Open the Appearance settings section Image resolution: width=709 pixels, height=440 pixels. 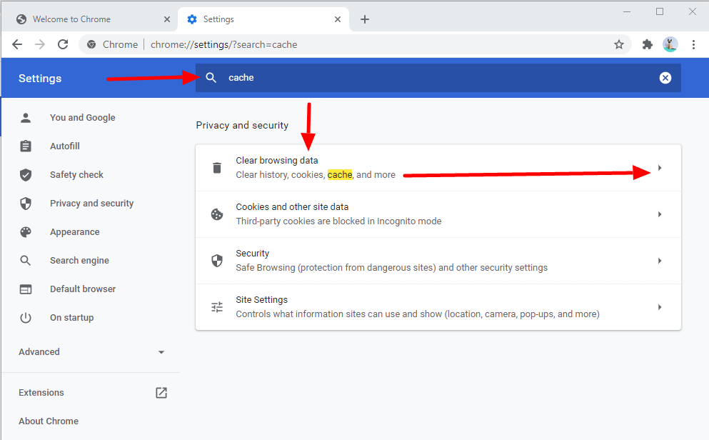coord(74,232)
